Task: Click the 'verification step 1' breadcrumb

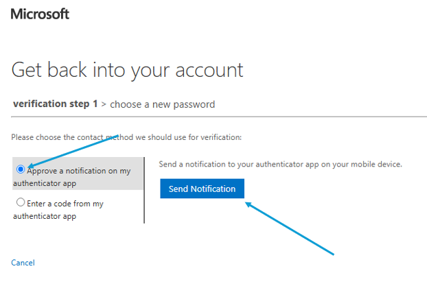Action: point(55,104)
